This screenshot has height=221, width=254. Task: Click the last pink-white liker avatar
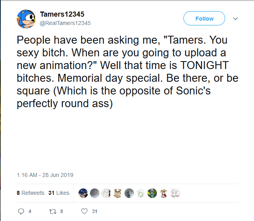pyautogui.click(x=175, y=193)
